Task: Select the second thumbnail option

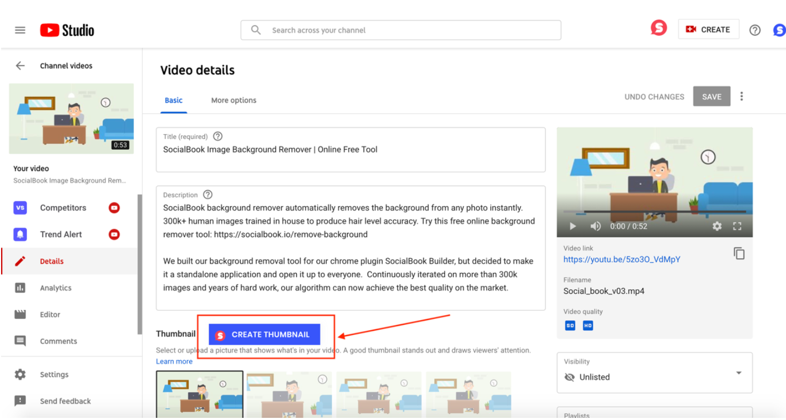Action: click(x=289, y=394)
